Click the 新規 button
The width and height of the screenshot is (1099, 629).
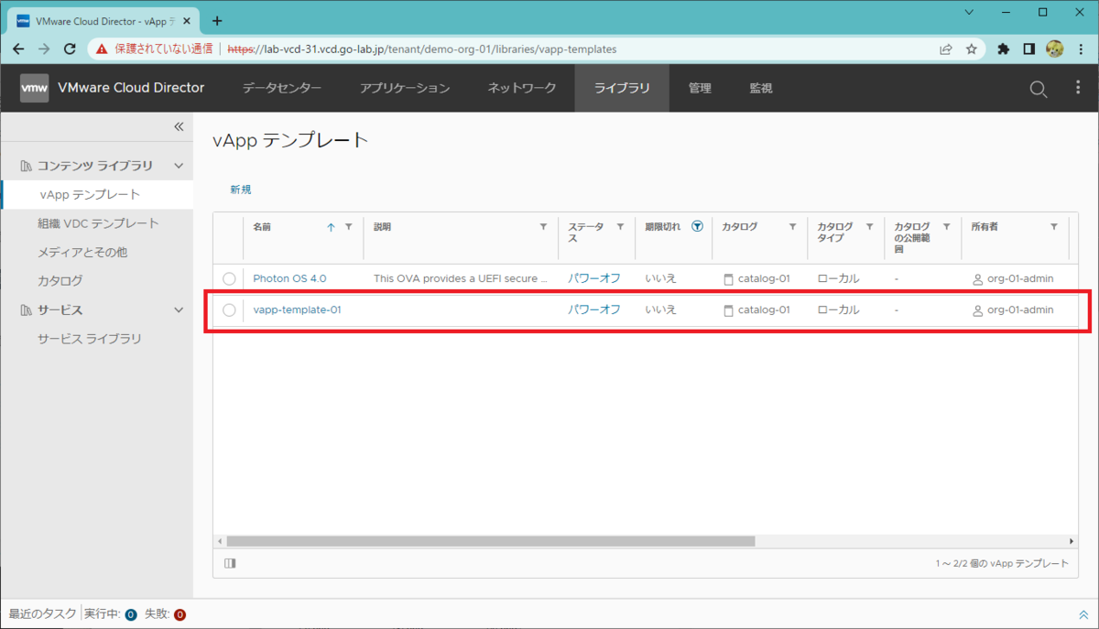coord(241,190)
